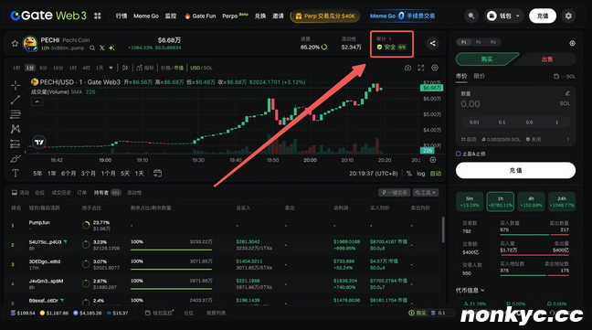Select the P1 preset

coord(463,42)
